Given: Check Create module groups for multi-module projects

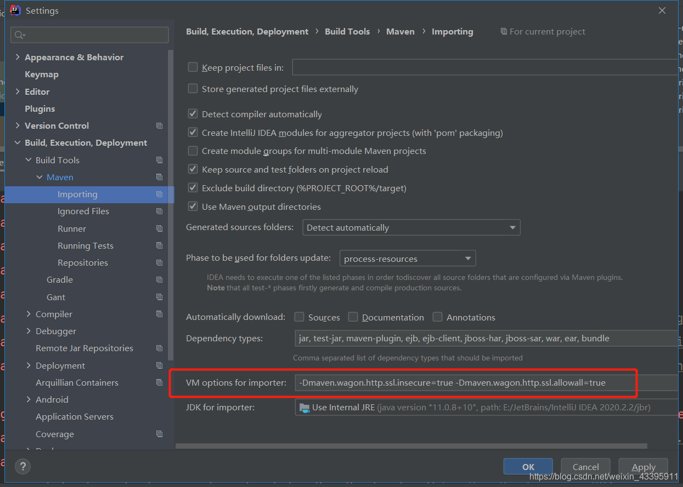Looking at the screenshot, I should click(x=193, y=151).
